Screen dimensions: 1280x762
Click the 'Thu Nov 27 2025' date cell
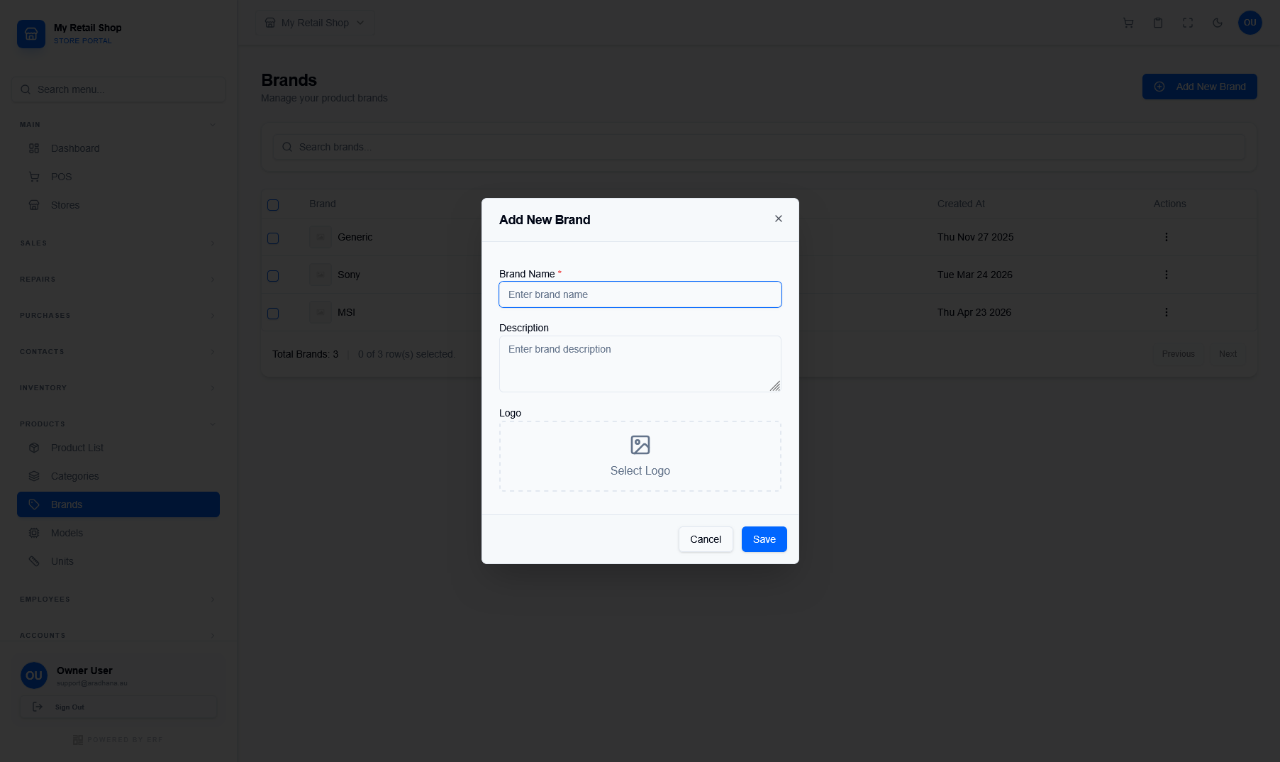(x=976, y=237)
